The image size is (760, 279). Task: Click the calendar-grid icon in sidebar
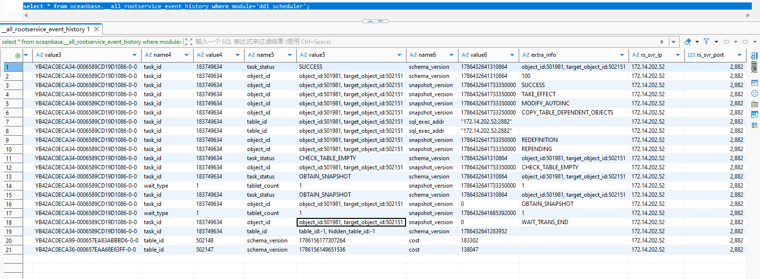[x=754, y=104]
